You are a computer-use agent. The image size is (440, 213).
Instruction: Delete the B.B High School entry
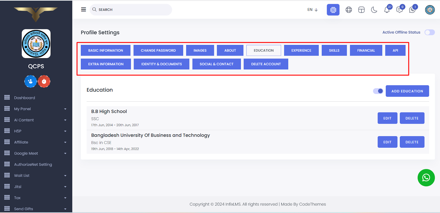click(412, 118)
